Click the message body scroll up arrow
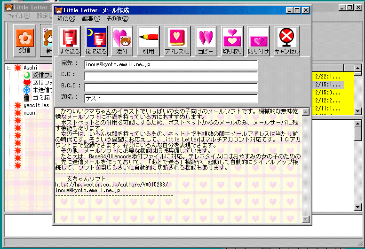Screen dimensions: 365x249 306,112
